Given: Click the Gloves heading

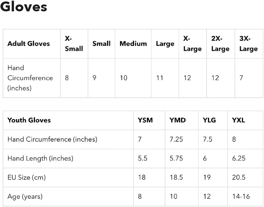Looking at the screenshot, I should tap(24, 7).
